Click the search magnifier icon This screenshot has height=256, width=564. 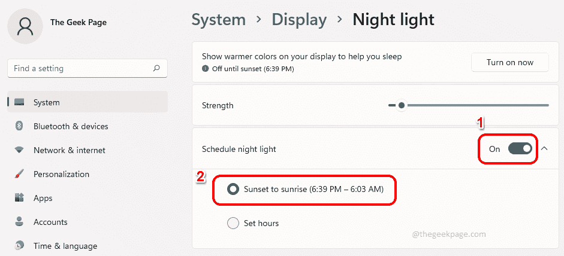pyautogui.click(x=156, y=69)
